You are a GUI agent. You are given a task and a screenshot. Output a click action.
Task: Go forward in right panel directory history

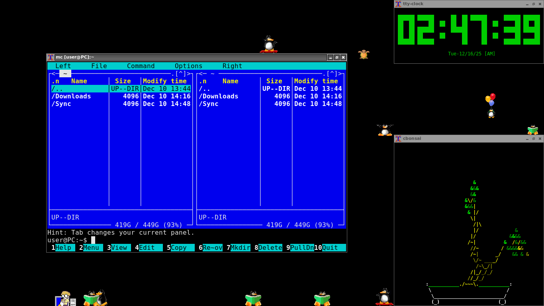click(x=340, y=74)
